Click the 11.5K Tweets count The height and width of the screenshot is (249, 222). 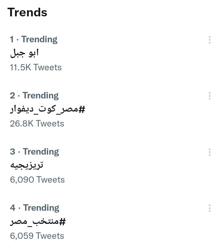pyautogui.click(x=36, y=67)
